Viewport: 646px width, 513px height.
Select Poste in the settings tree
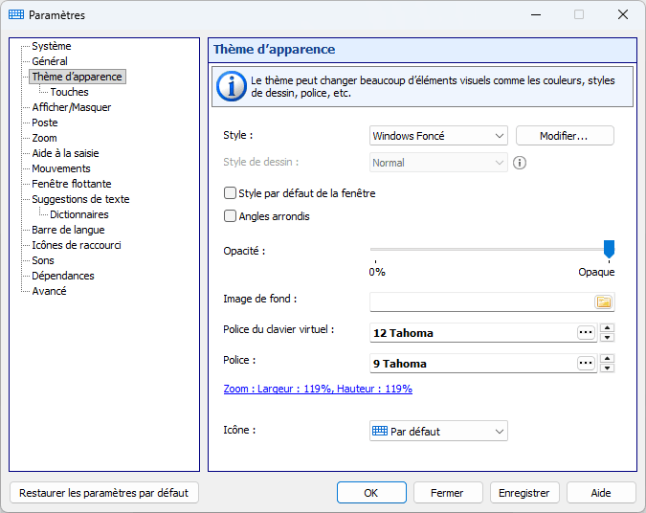click(x=45, y=123)
